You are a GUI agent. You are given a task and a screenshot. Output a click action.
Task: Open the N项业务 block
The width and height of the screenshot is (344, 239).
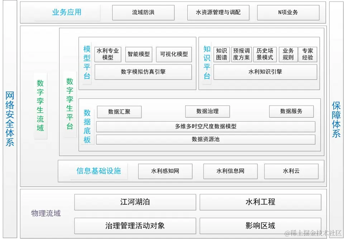(x=288, y=12)
